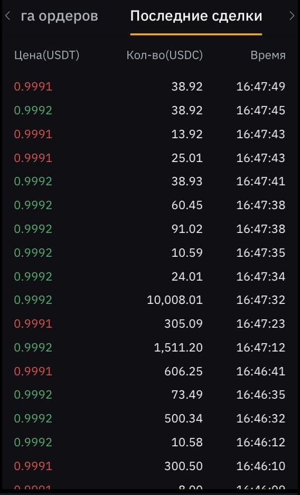The image size is (300, 495).
Task: Open the trade at 16:47:23
Action: [x=150, y=324]
